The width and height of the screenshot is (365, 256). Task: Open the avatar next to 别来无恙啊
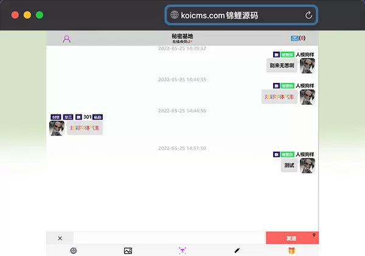click(307, 66)
